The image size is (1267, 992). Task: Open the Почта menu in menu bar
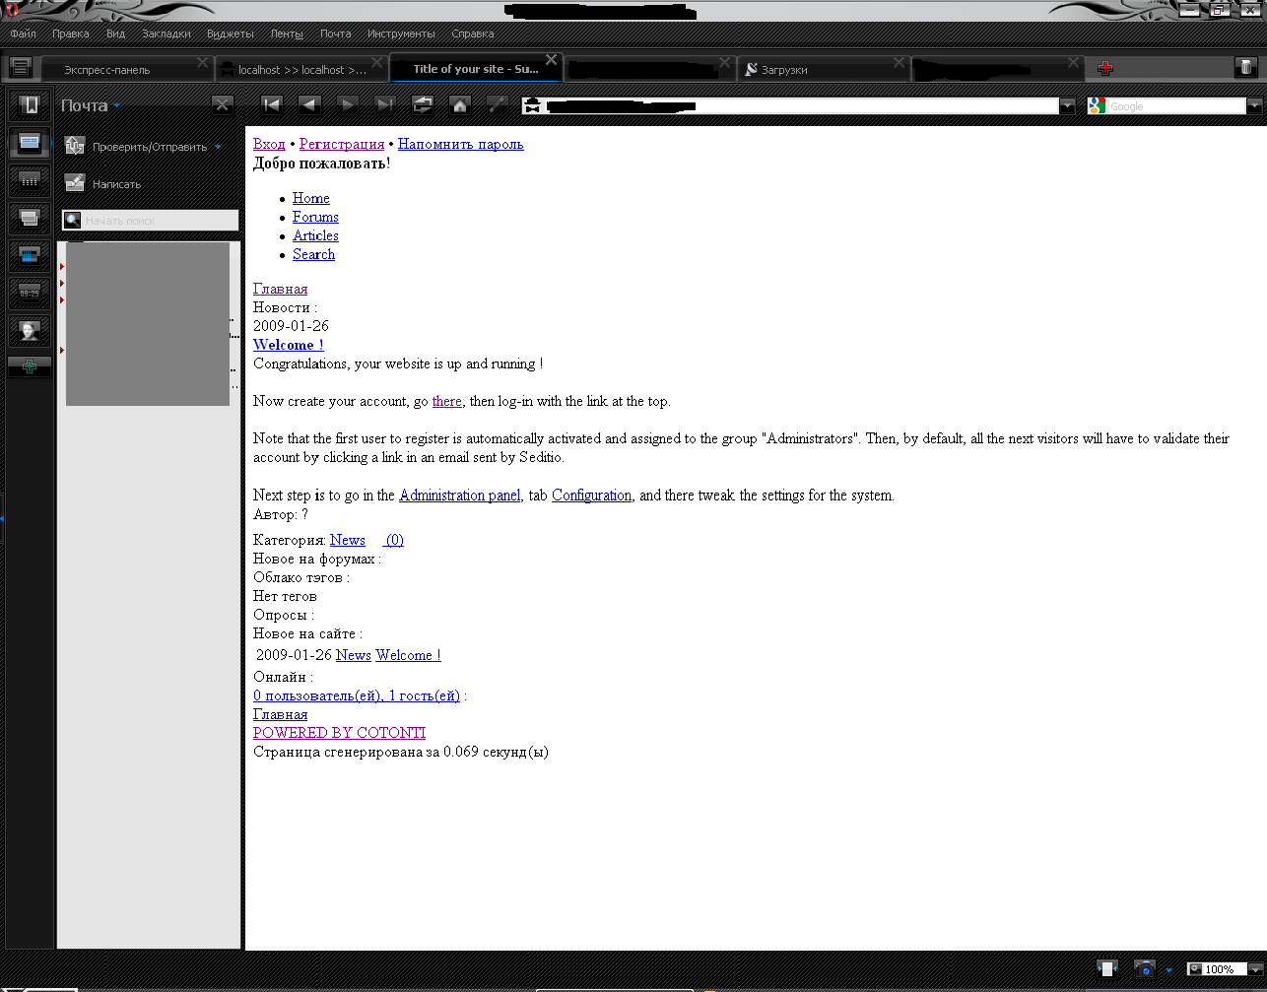pos(336,33)
